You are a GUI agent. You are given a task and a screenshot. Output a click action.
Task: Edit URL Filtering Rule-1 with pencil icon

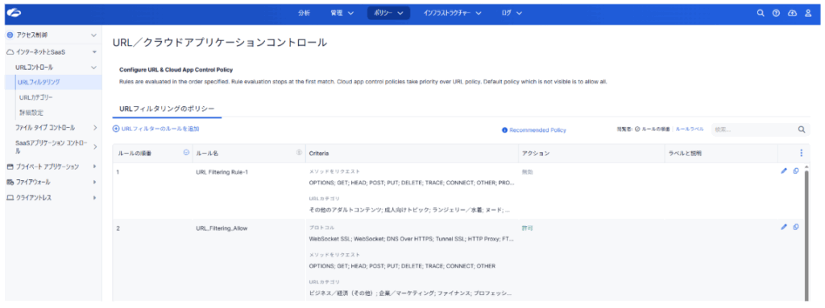[784, 170]
